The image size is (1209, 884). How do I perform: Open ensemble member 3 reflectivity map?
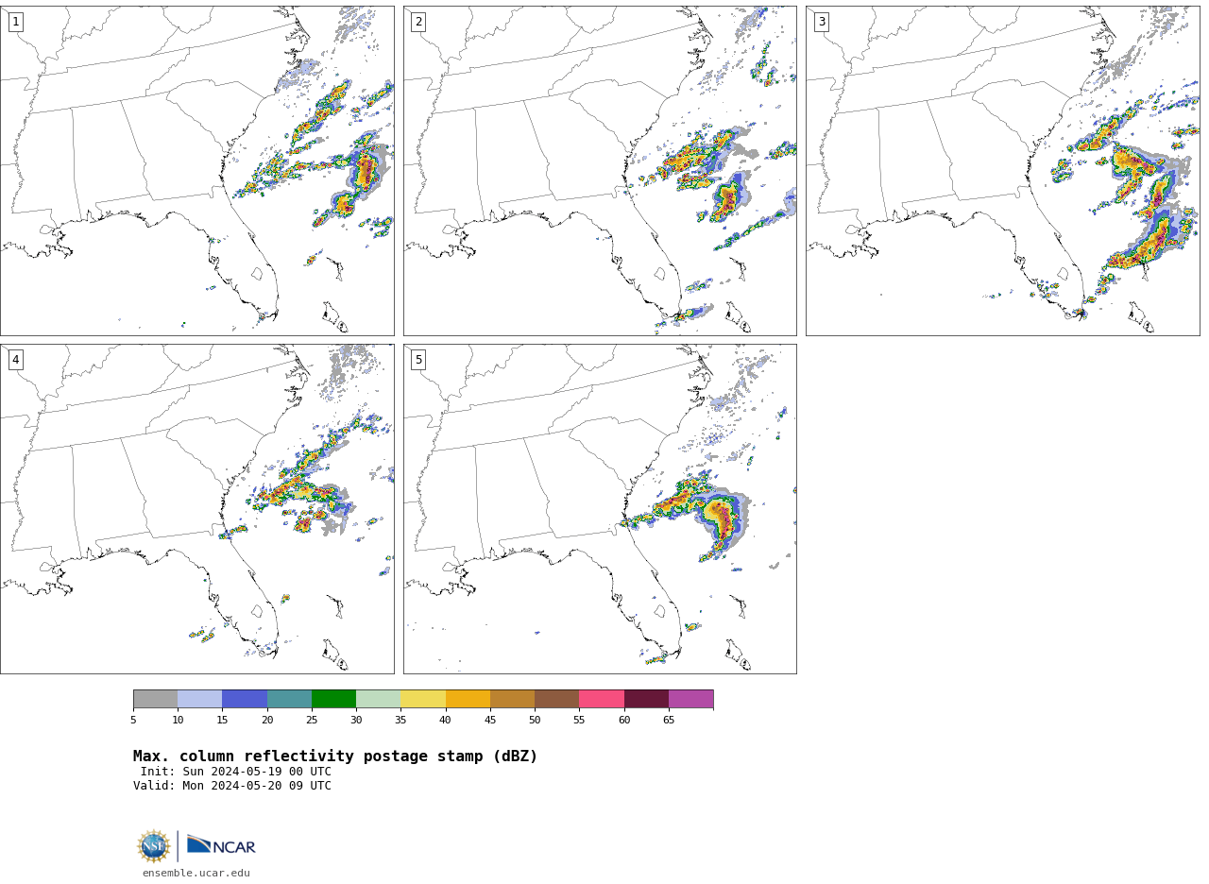[x=1003, y=171]
